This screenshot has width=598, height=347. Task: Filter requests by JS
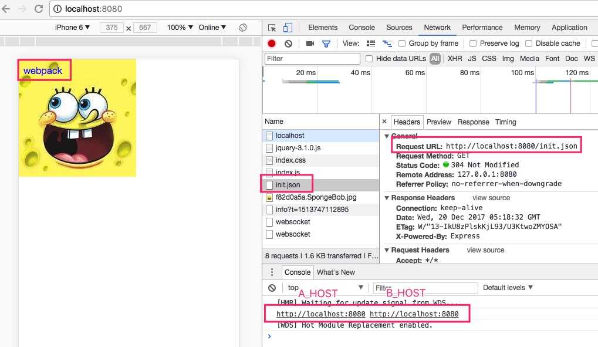tap(472, 58)
